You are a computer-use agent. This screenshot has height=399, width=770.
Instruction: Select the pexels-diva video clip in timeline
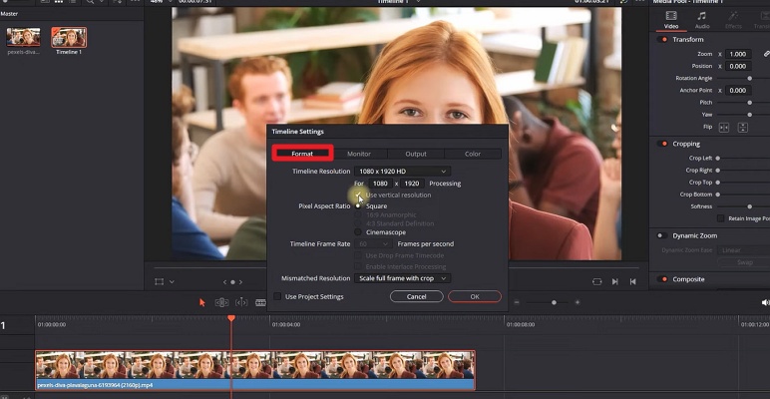[255, 370]
